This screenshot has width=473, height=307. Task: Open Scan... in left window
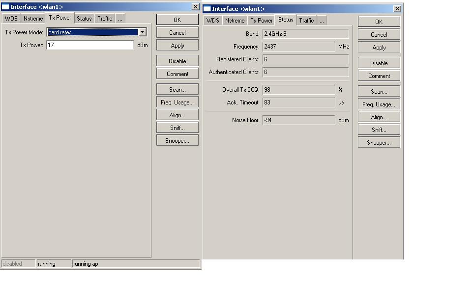coord(177,89)
